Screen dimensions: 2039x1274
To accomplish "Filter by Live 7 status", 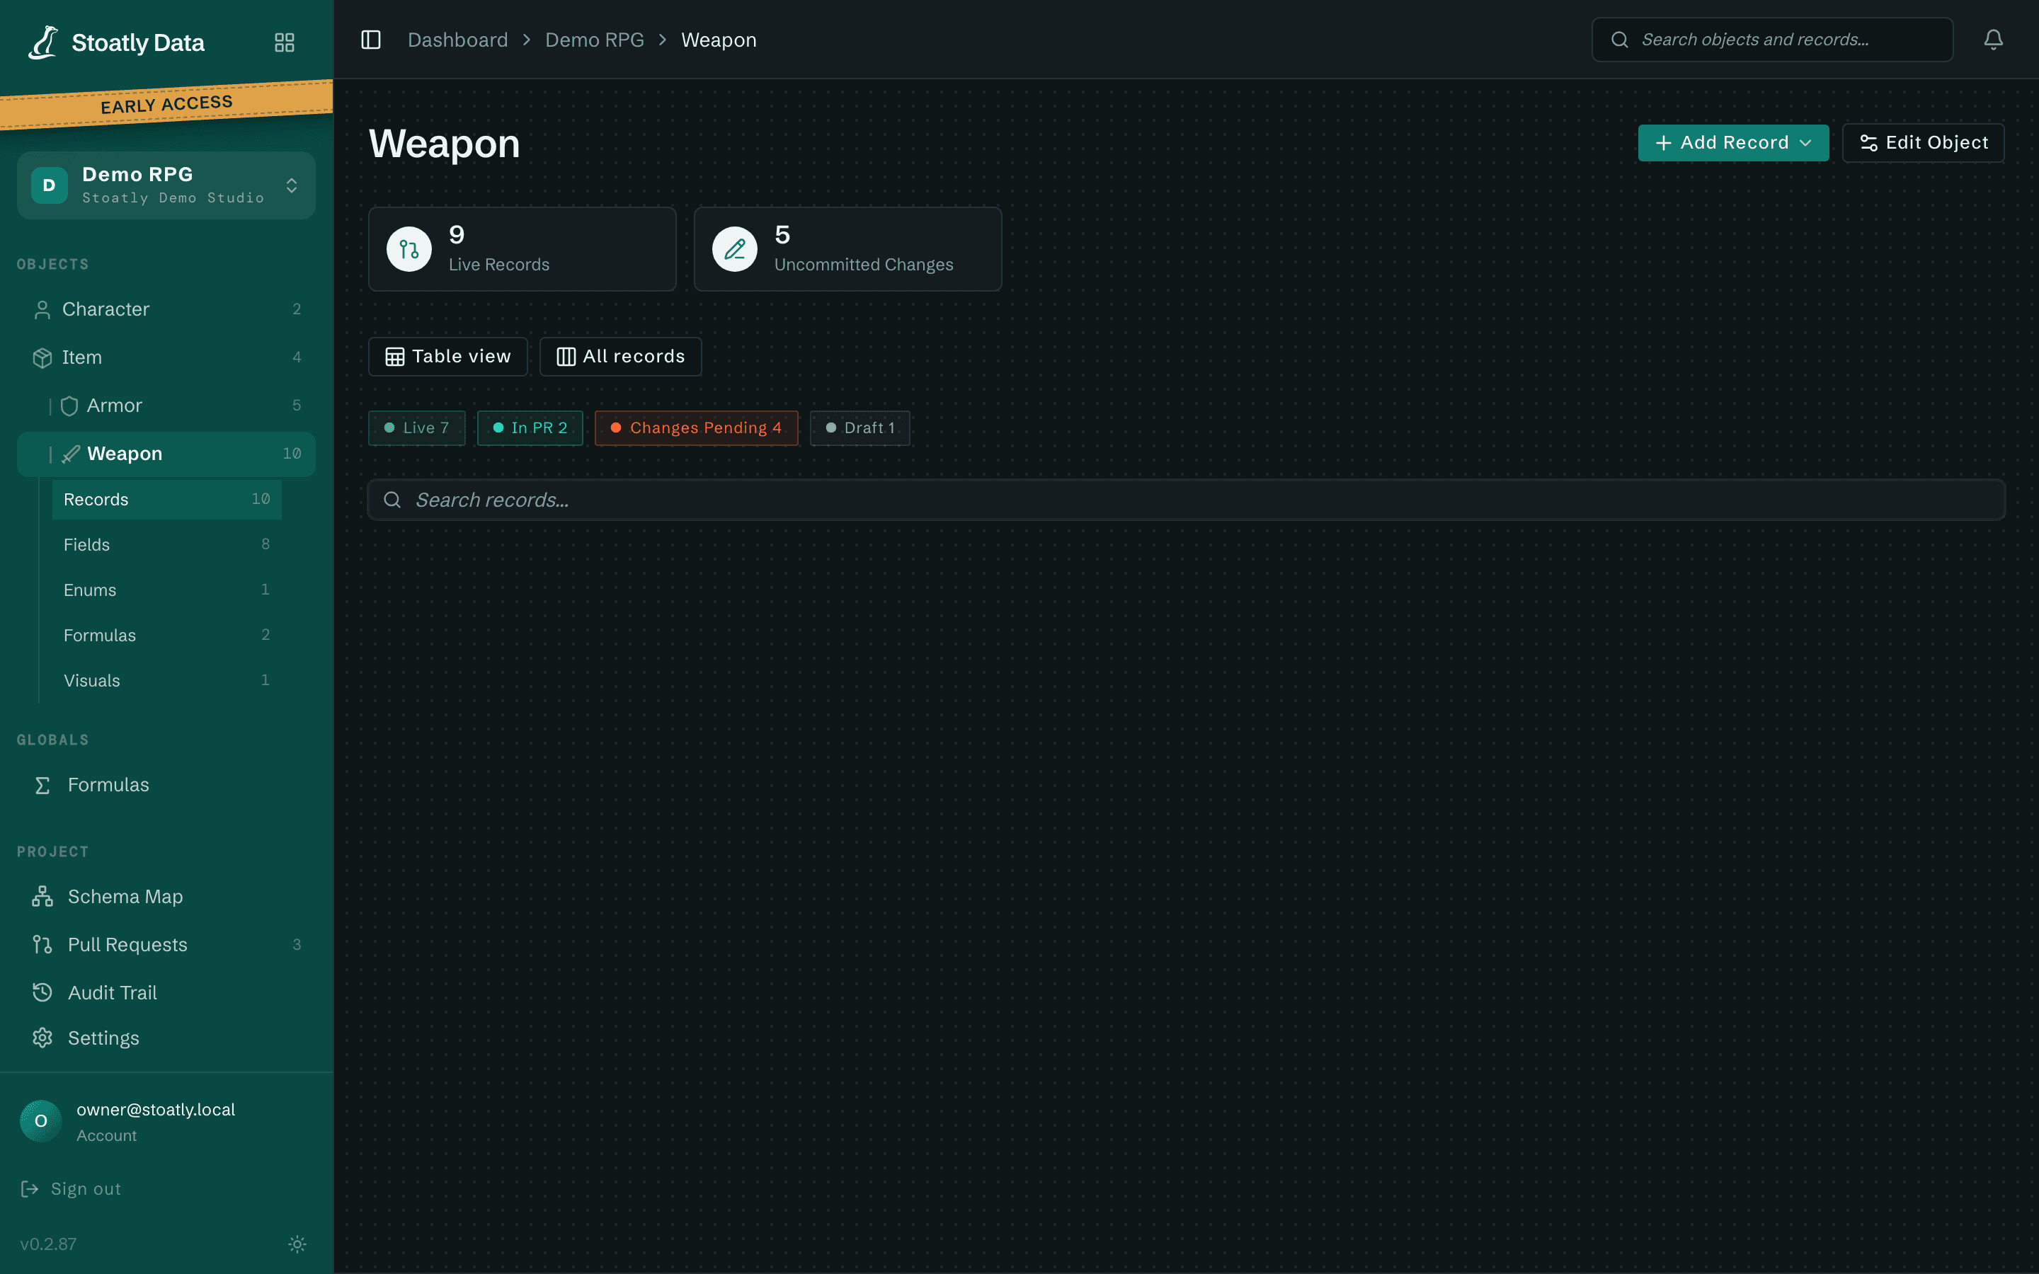I will [x=417, y=428].
